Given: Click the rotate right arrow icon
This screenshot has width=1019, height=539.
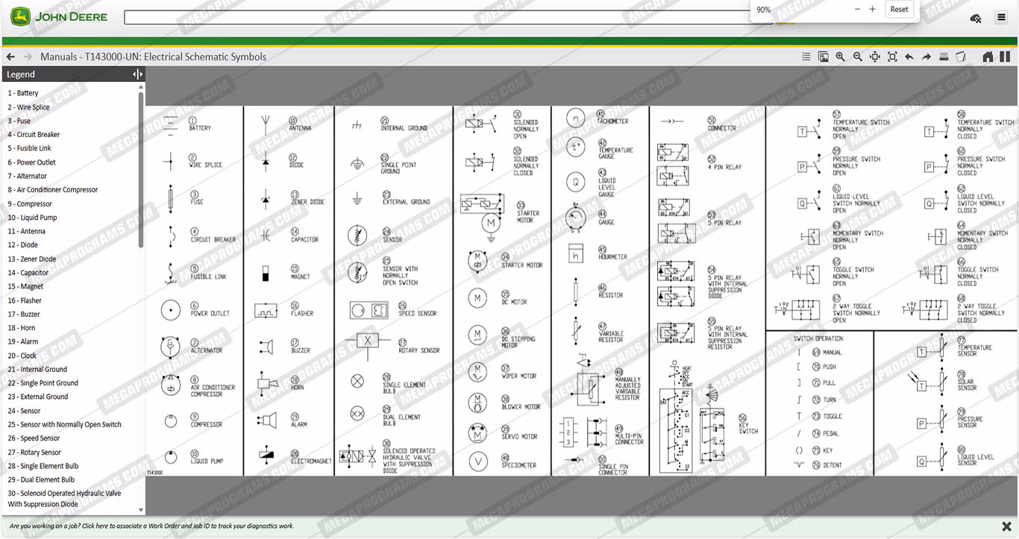Looking at the screenshot, I should (x=926, y=57).
